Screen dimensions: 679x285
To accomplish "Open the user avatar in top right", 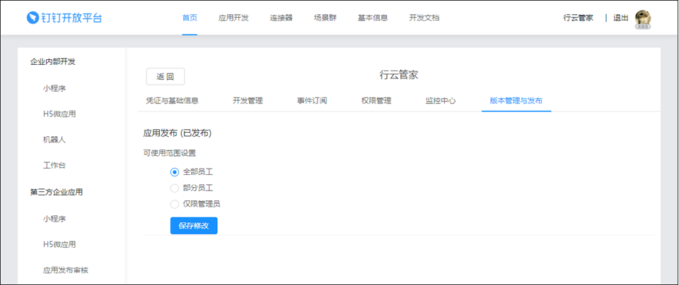I will coord(642,18).
